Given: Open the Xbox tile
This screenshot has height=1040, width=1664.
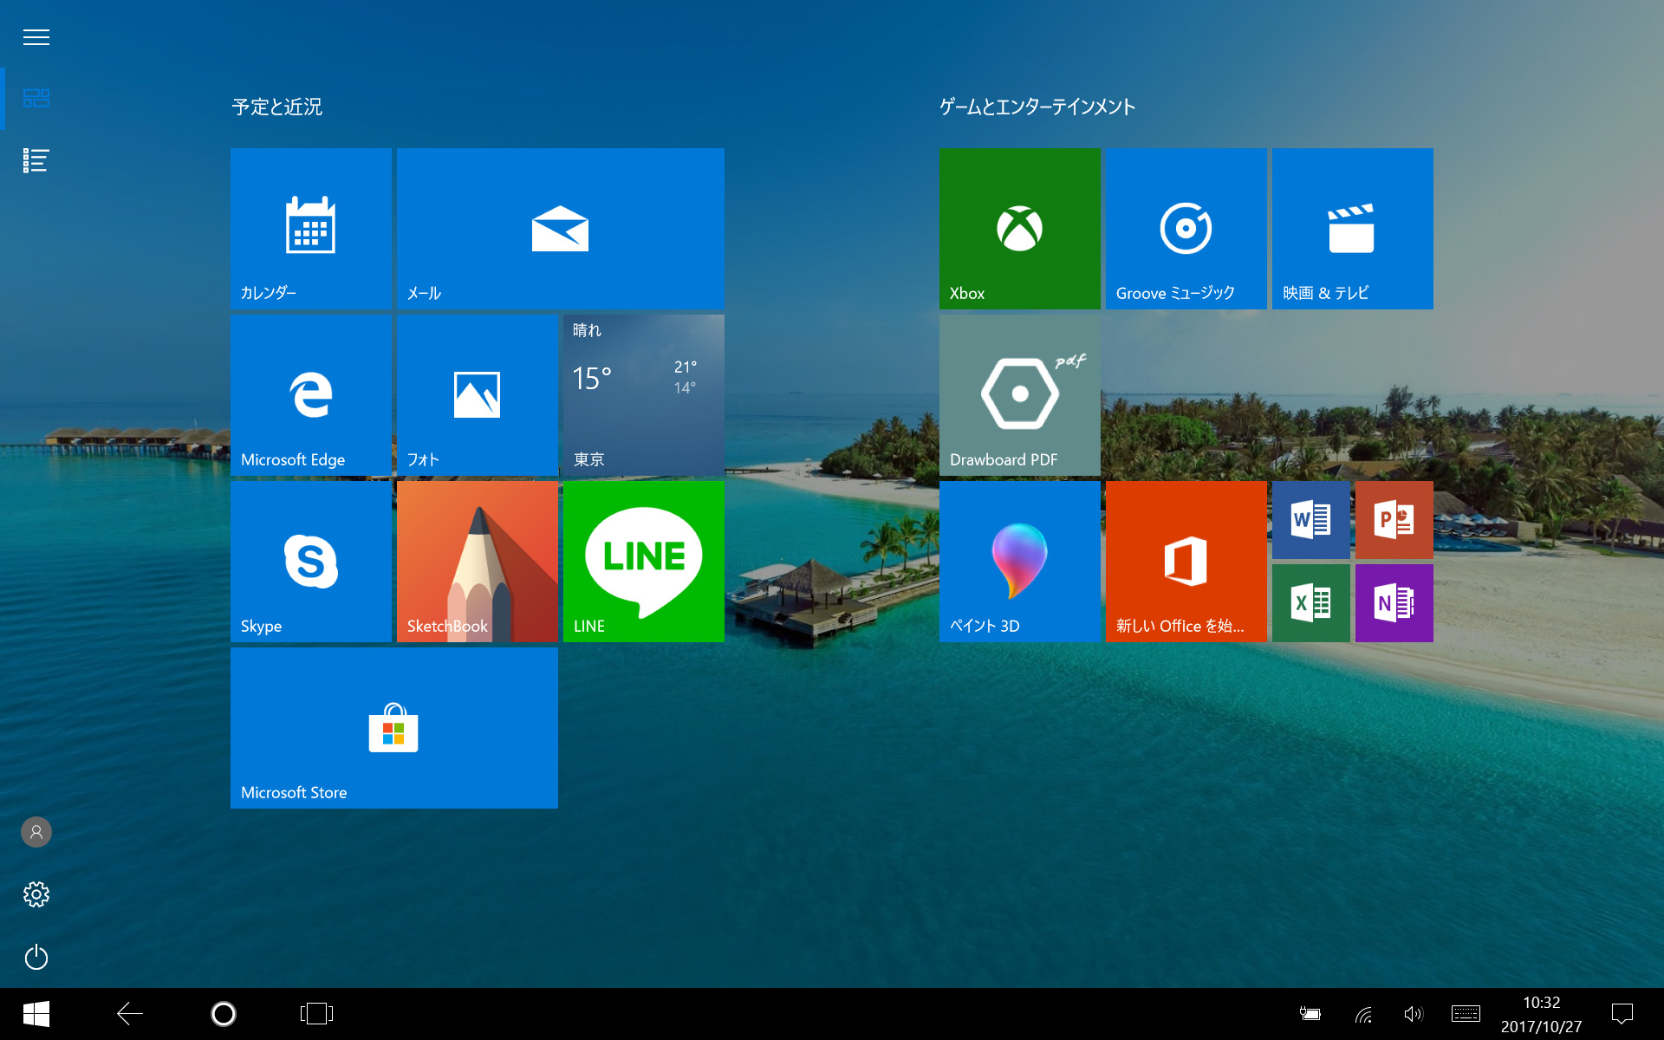Looking at the screenshot, I should click(x=1019, y=228).
